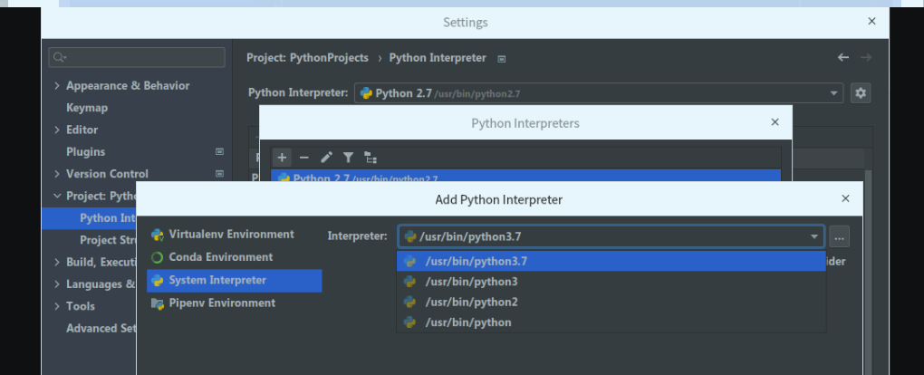Click the browse ellipsis button
This screenshot has height=375, width=924.
coord(840,237)
